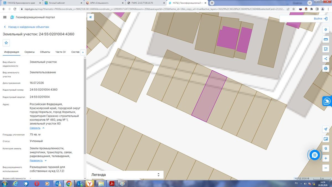Open the chat assistant bubble
This screenshot has width=332, height=187.
[314, 155]
